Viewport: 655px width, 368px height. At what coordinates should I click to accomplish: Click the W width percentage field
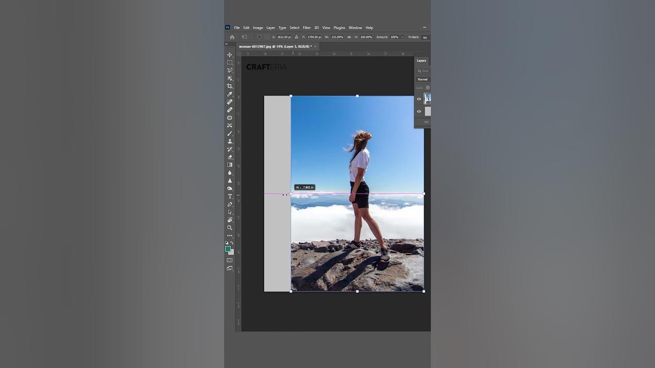tap(337, 37)
